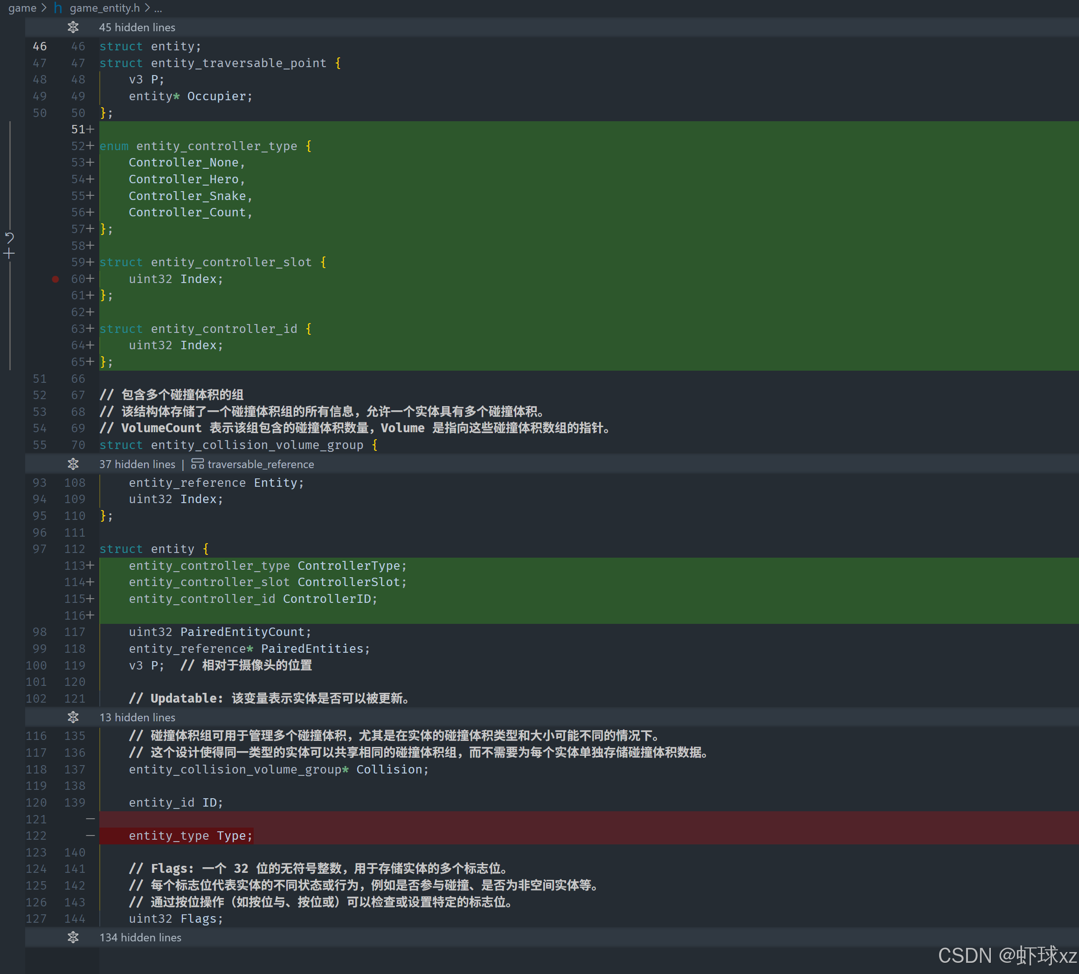Click the traversable_reference symbol link
The width and height of the screenshot is (1079, 974).
pyautogui.click(x=261, y=464)
